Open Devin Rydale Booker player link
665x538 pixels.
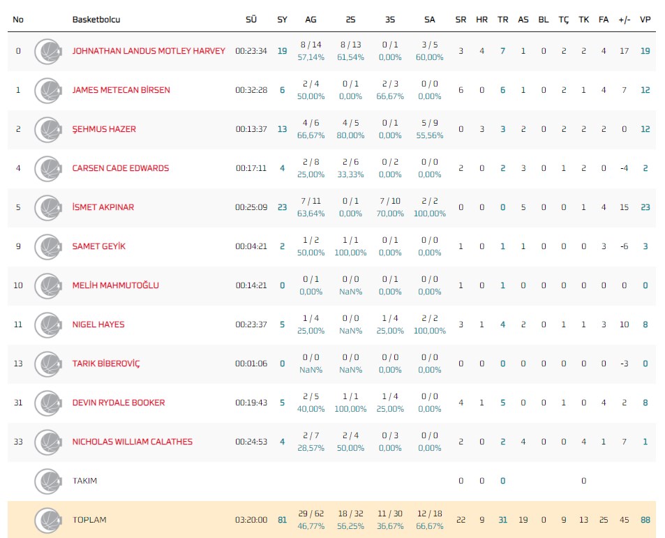tap(119, 403)
